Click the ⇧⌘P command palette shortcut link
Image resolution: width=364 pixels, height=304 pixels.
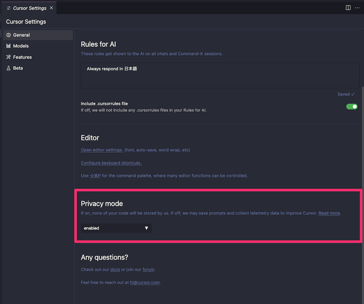point(95,176)
